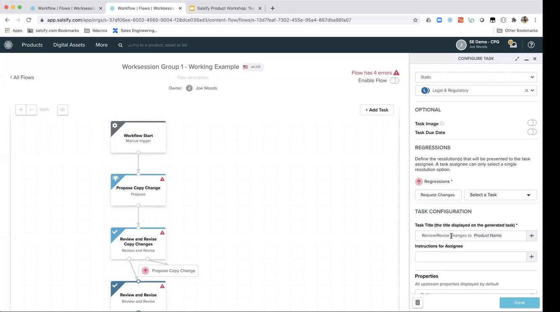Open the More navigation menu
560x312 pixels.
click(x=101, y=45)
